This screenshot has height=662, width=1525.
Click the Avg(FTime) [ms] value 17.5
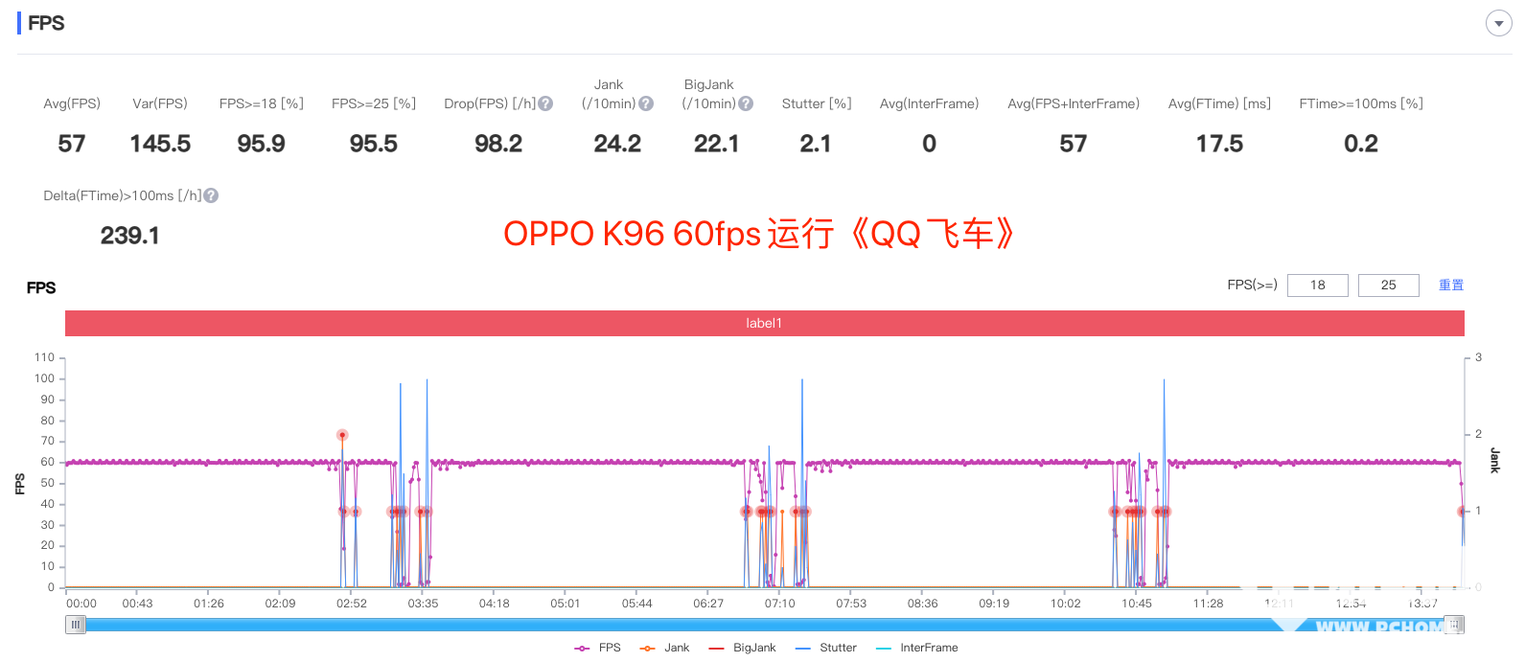coord(1219,144)
